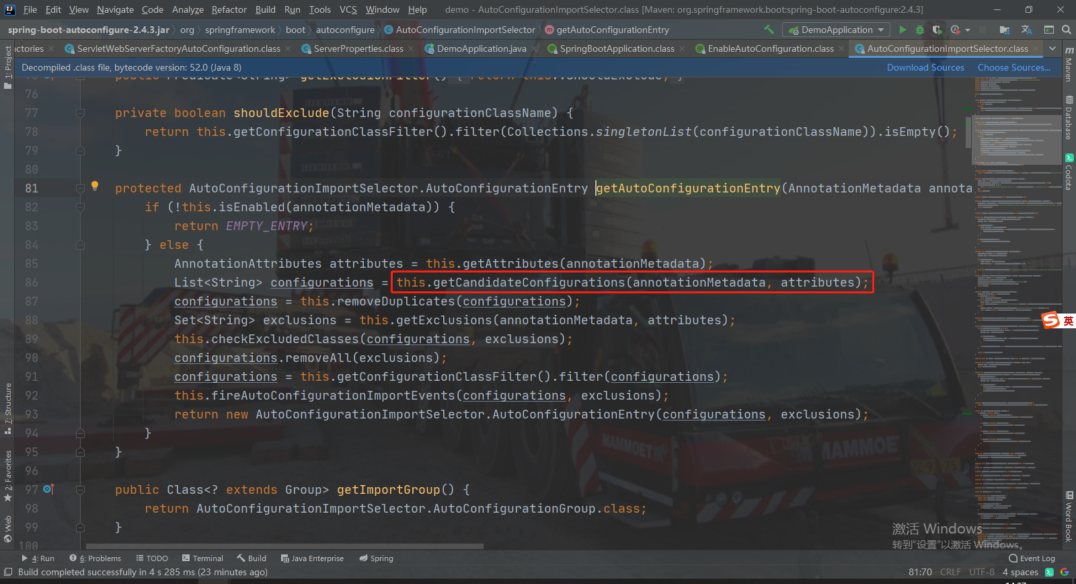Image resolution: width=1076 pixels, height=584 pixels.
Task: Switch to ServerProperties.class tab
Action: point(358,48)
